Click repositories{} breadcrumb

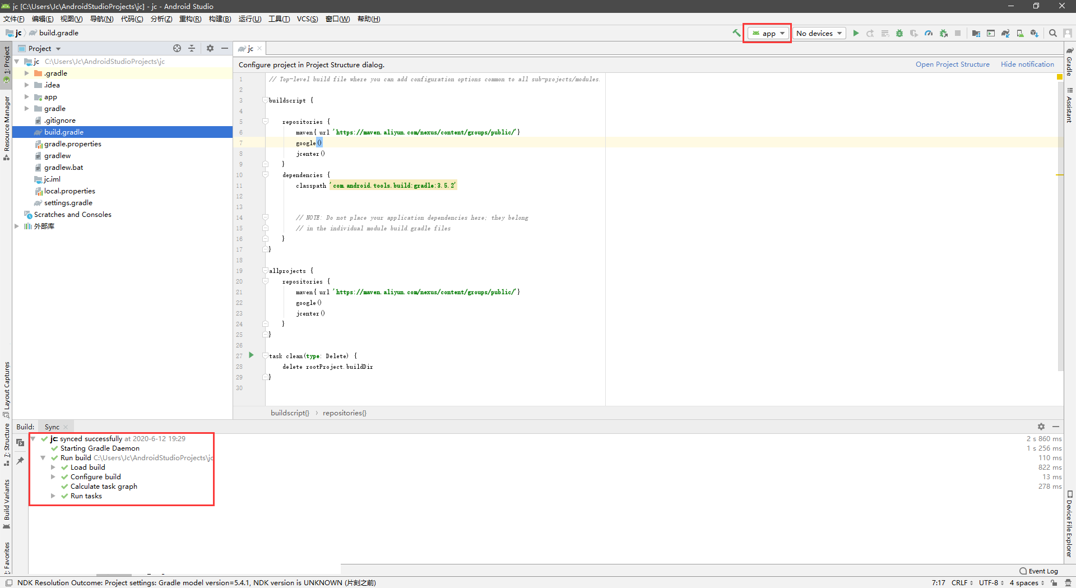coord(344,413)
